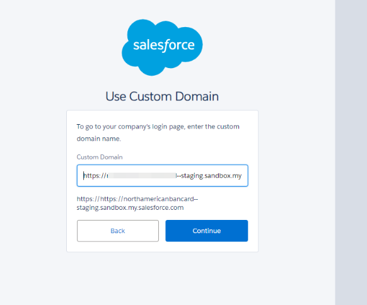Click the northamericanbancard URL preview text
This screenshot has height=305, width=367.
[137, 199]
